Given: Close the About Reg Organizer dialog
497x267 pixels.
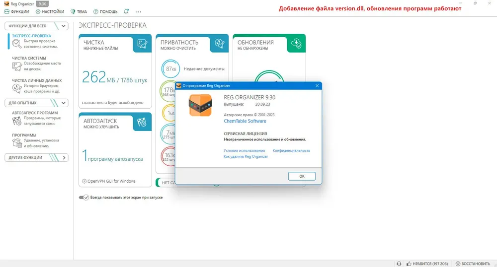Looking at the screenshot, I should click(x=317, y=86).
